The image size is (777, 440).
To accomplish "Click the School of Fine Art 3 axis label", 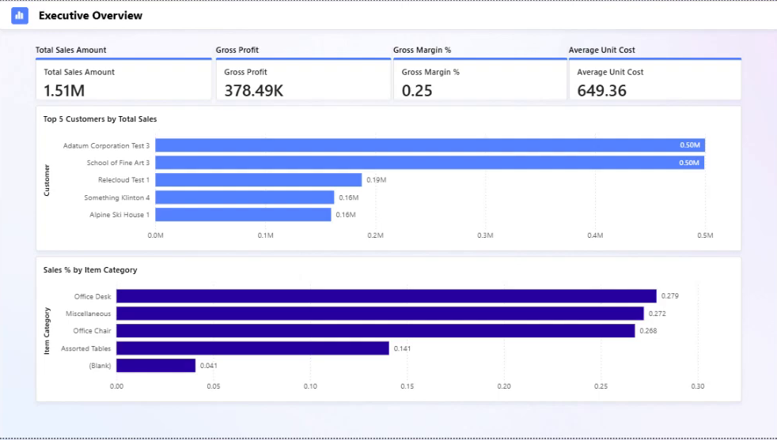I will pyautogui.click(x=118, y=163).
